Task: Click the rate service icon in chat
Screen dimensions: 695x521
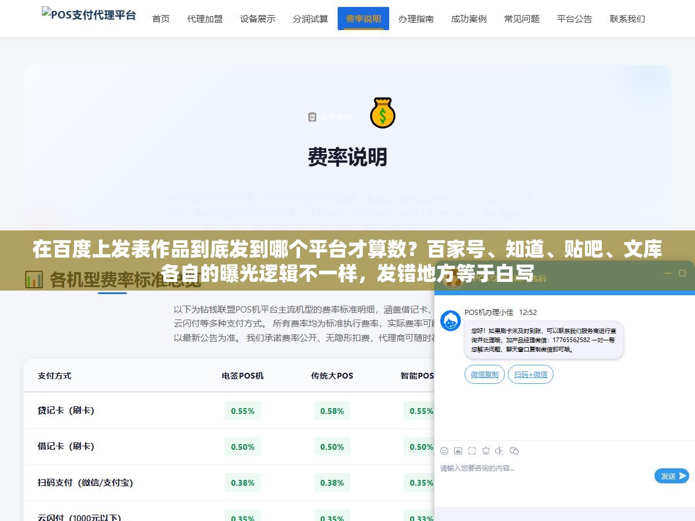Action: pos(486,451)
